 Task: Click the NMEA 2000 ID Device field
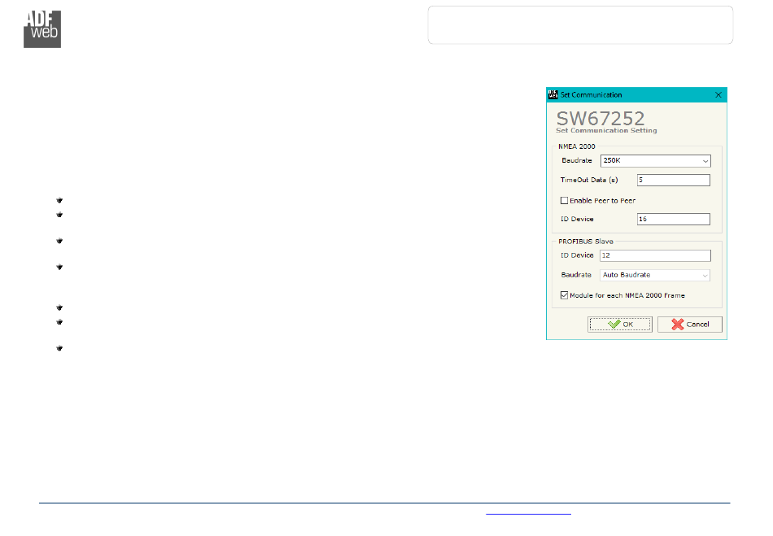pos(674,220)
